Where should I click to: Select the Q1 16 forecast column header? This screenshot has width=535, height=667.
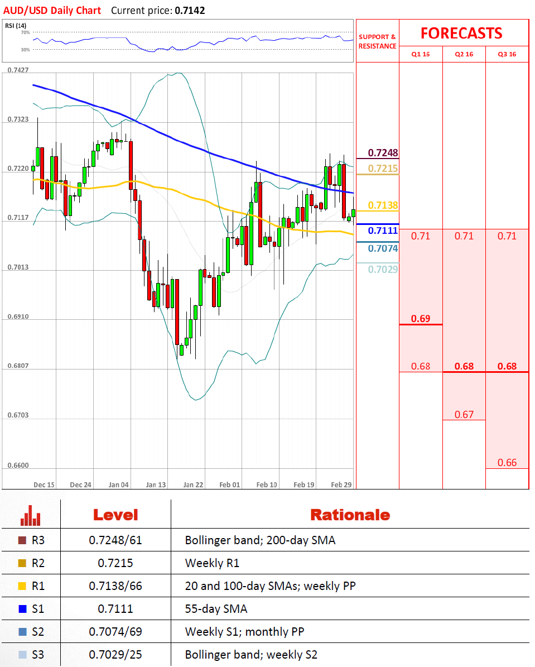(x=421, y=55)
